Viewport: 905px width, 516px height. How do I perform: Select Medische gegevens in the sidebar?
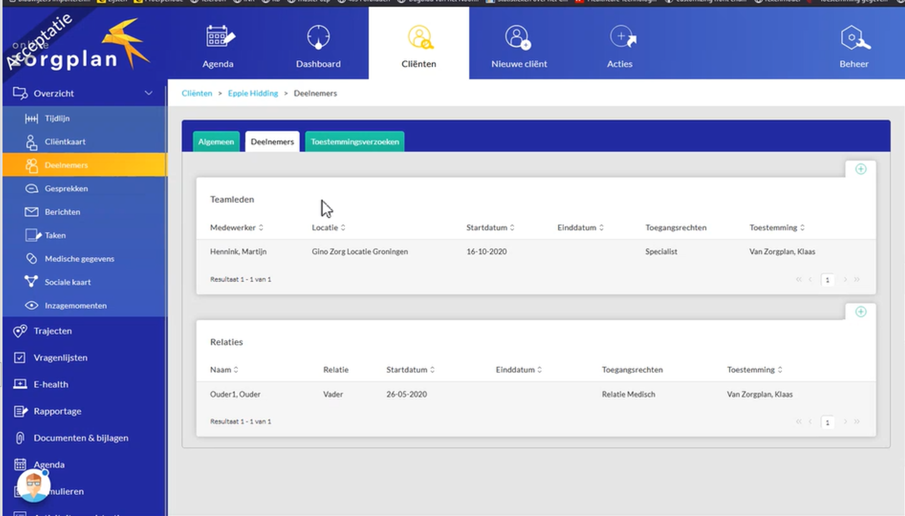coord(79,258)
